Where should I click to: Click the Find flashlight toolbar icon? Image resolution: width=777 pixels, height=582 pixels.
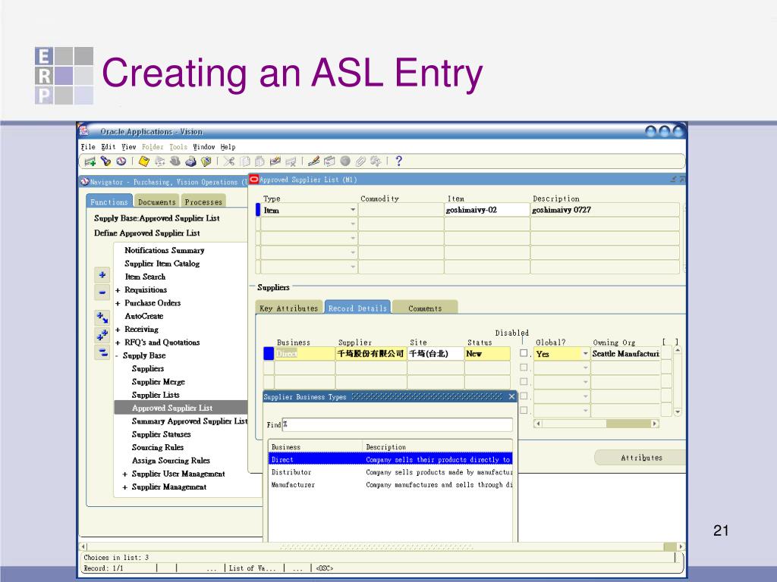(x=105, y=161)
